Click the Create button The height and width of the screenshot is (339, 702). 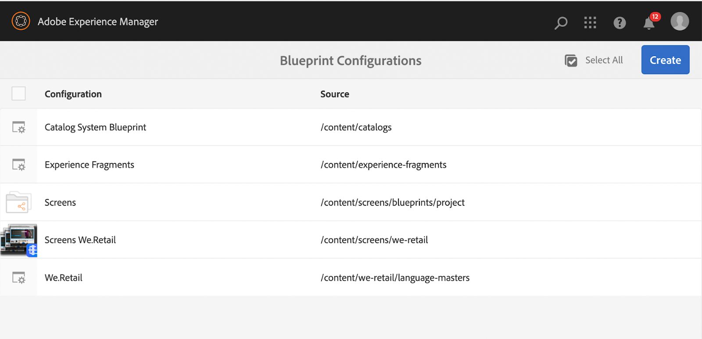(665, 60)
